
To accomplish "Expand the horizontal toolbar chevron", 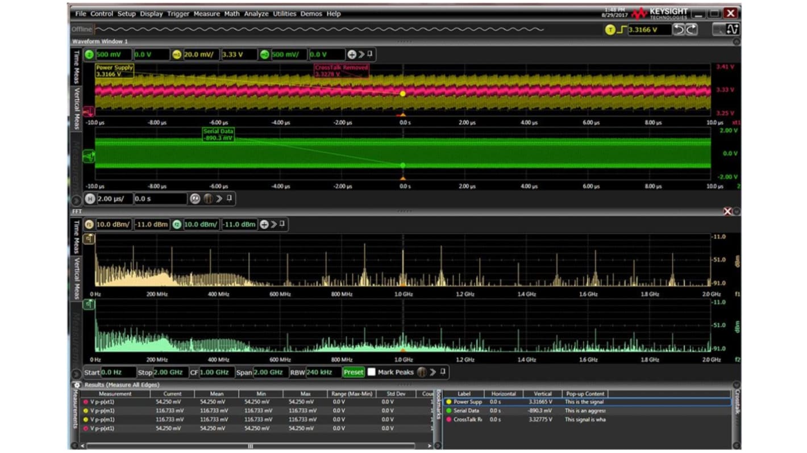I will (220, 199).
